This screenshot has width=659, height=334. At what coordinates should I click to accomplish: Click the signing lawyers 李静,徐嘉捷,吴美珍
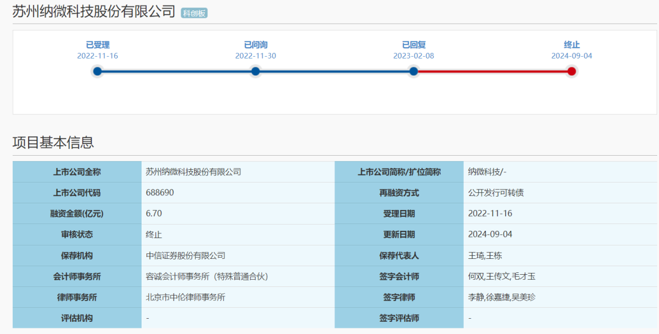[x=502, y=297]
